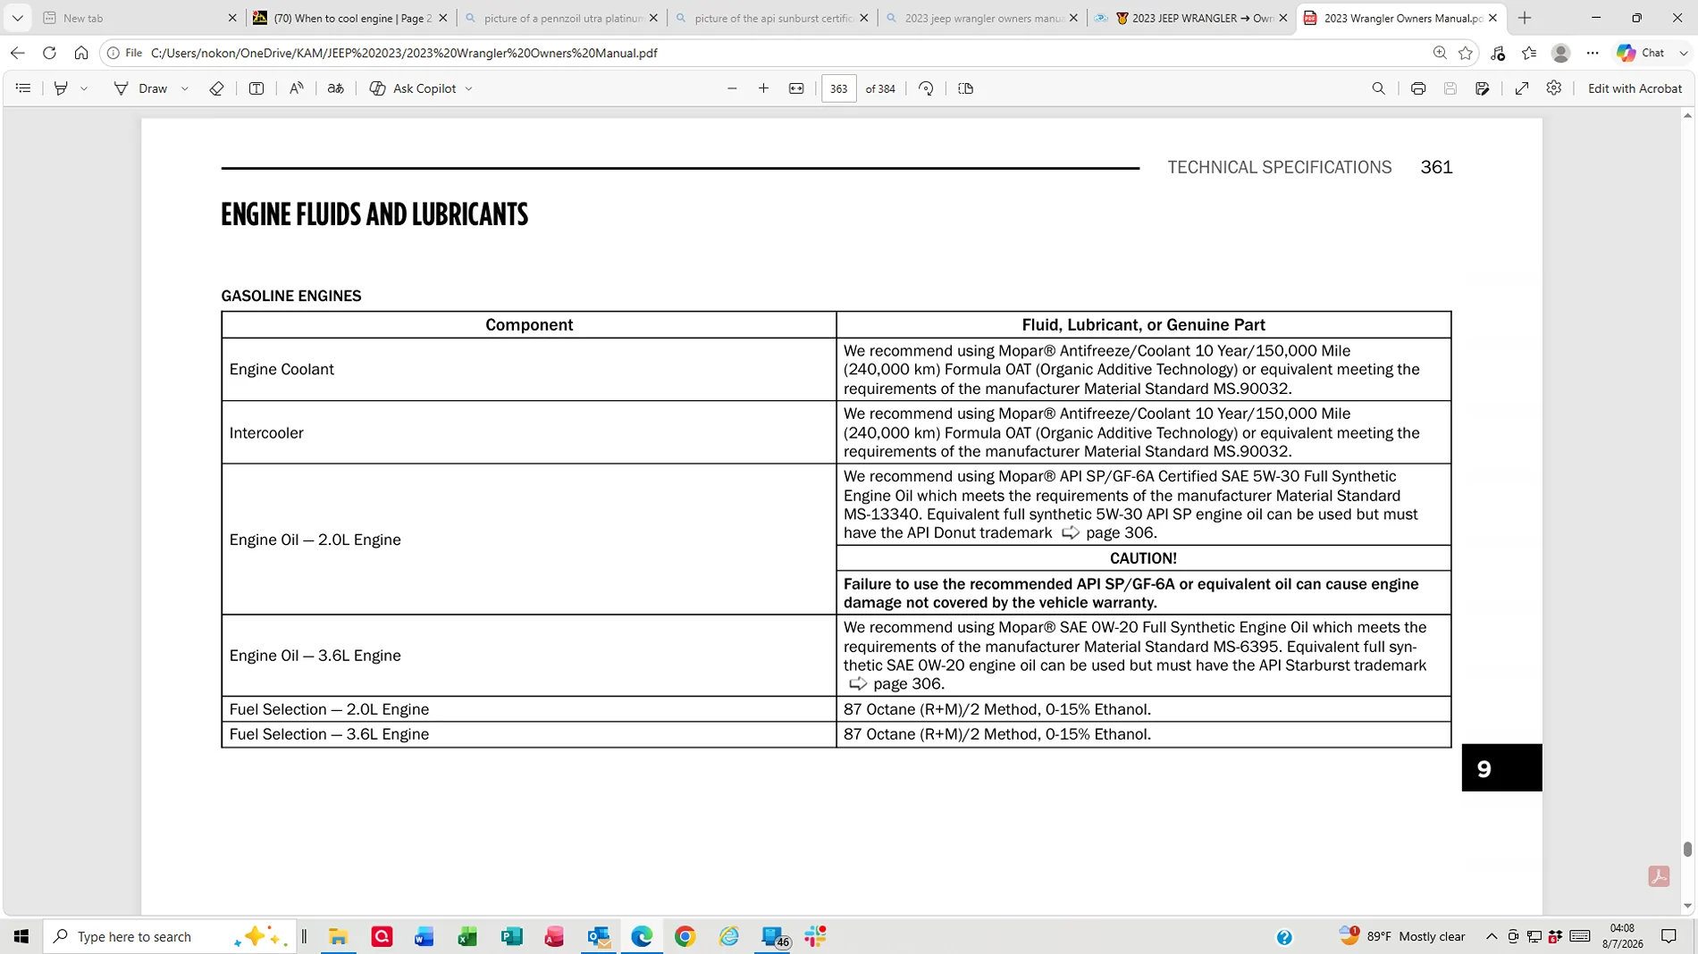Zoom out the PDF page
Screen dimensions: 1698x954
(x=732, y=88)
